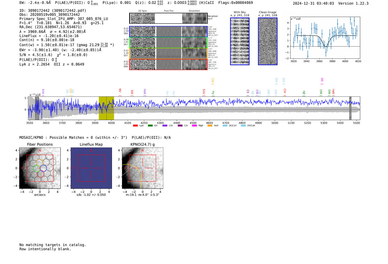The width and height of the screenshot is (388, 264).
Task: Select the red fiber circle in Fiber Positions
Action: (41, 174)
